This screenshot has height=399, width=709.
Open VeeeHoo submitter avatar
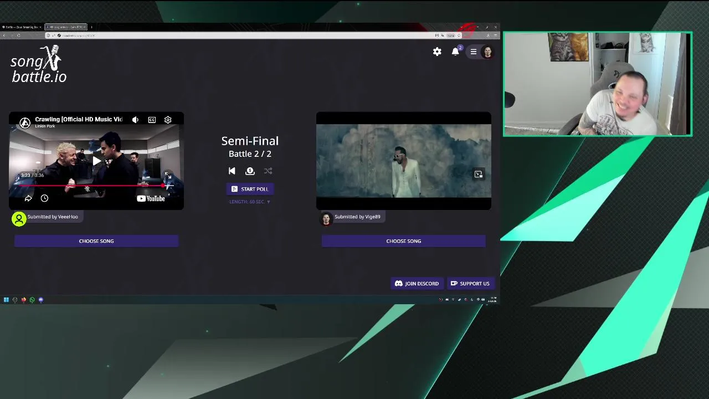tap(19, 219)
